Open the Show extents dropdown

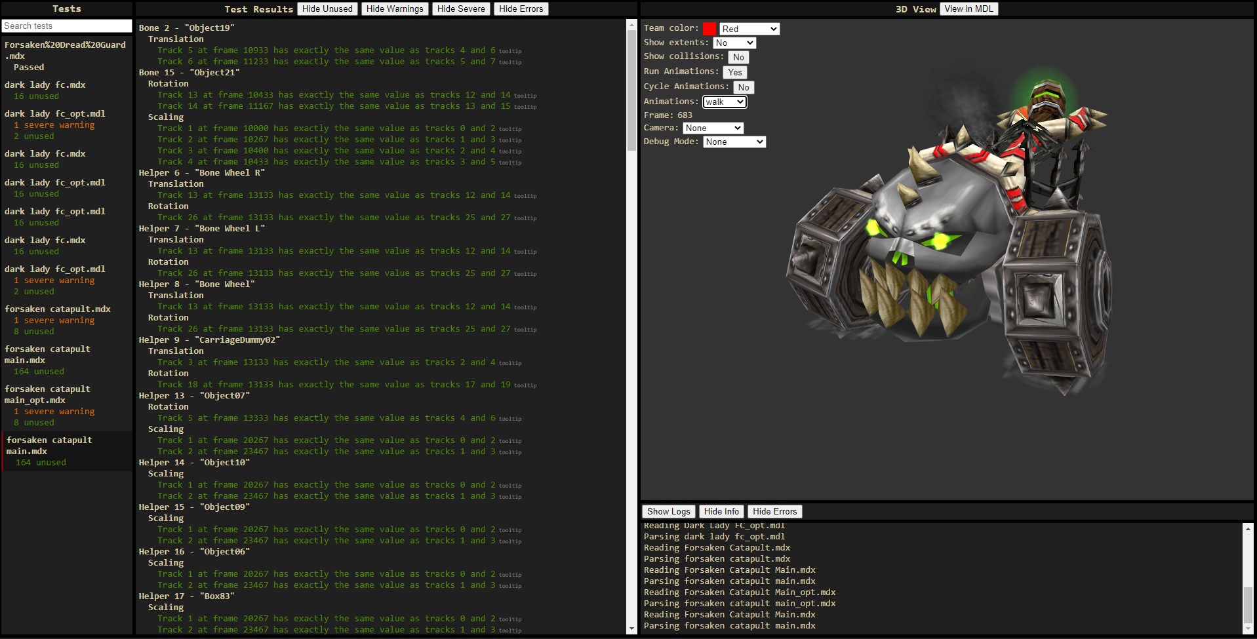[734, 43]
